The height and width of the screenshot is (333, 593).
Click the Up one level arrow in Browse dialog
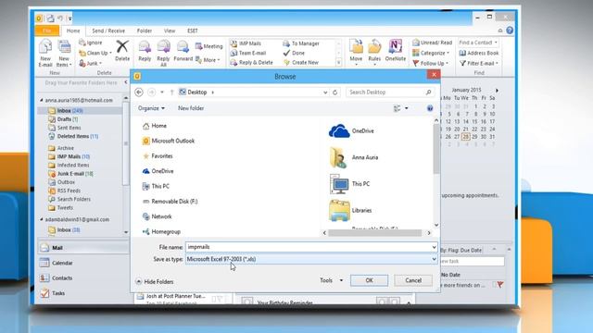point(171,92)
